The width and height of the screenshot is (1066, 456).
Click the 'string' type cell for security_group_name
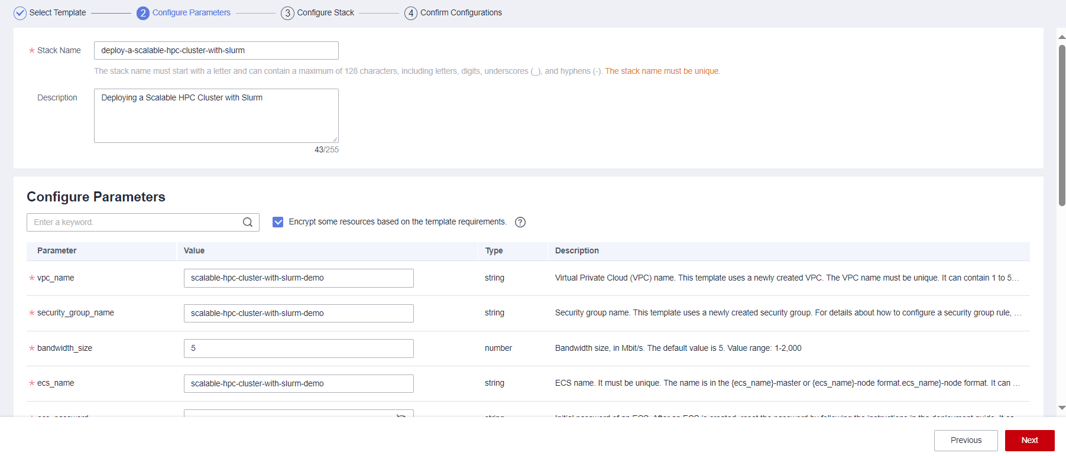[494, 312]
